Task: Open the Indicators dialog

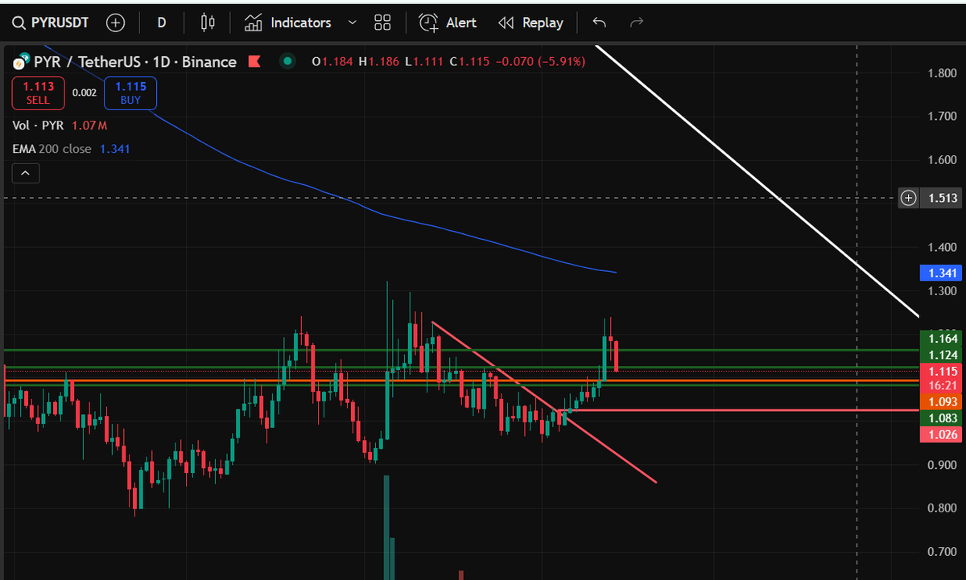Action: point(289,23)
